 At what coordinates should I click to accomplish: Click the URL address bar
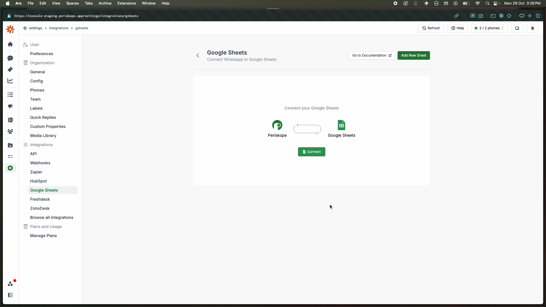click(76, 16)
